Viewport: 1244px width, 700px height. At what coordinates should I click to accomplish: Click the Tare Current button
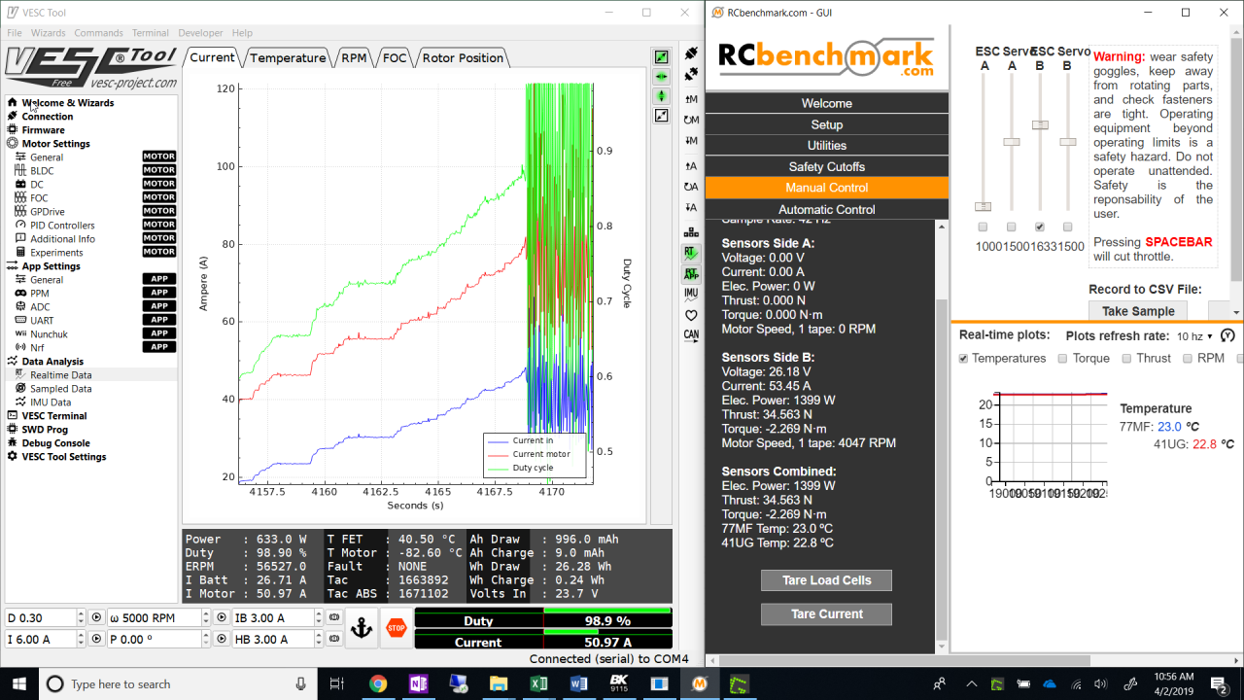pos(827,614)
